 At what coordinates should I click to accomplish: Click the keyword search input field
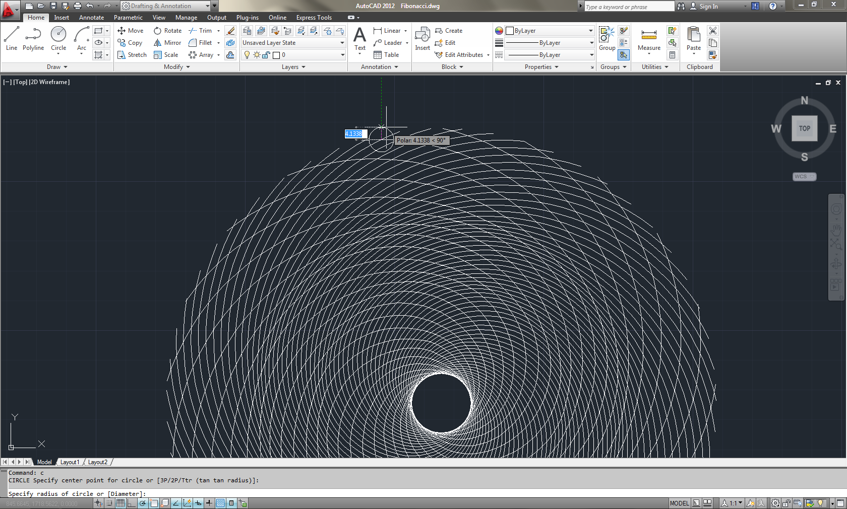629,7
